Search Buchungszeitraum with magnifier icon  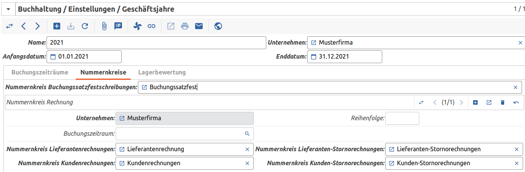click(247, 134)
